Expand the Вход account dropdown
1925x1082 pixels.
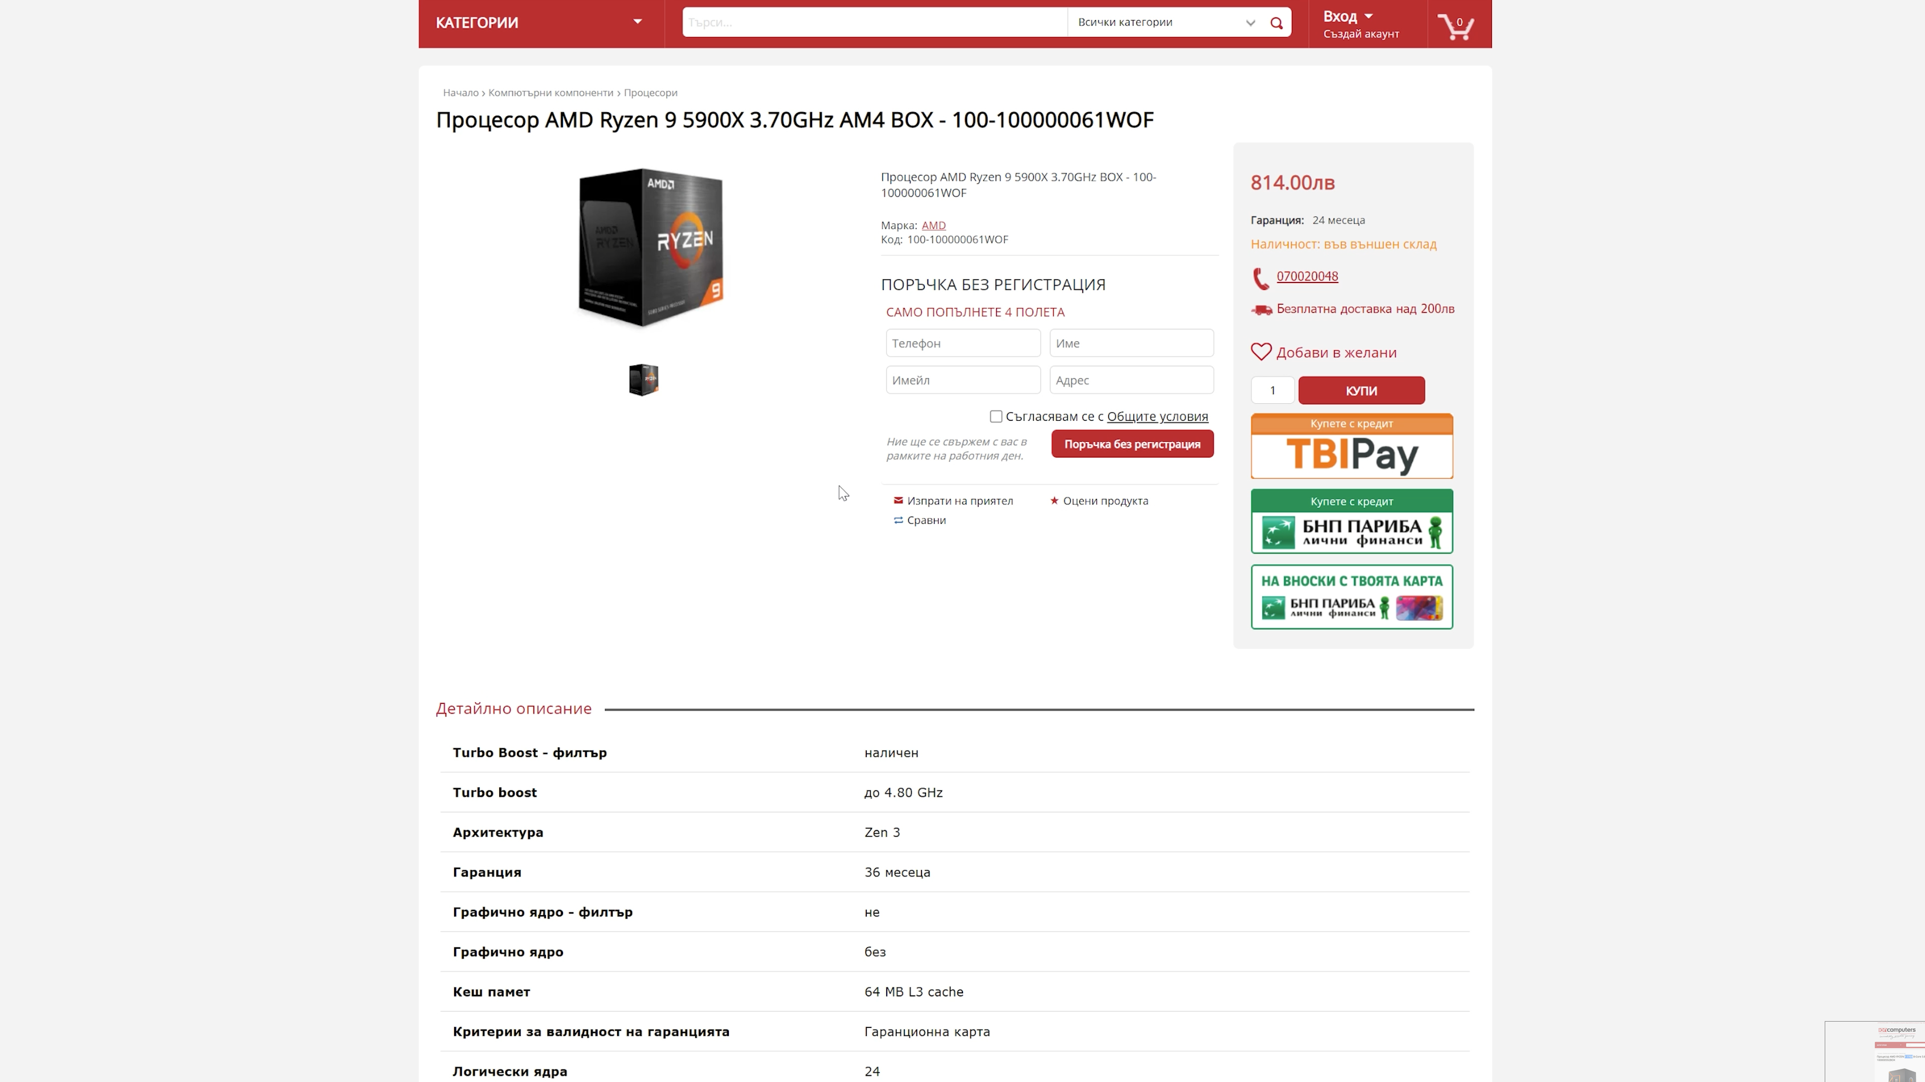(1347, 17)
